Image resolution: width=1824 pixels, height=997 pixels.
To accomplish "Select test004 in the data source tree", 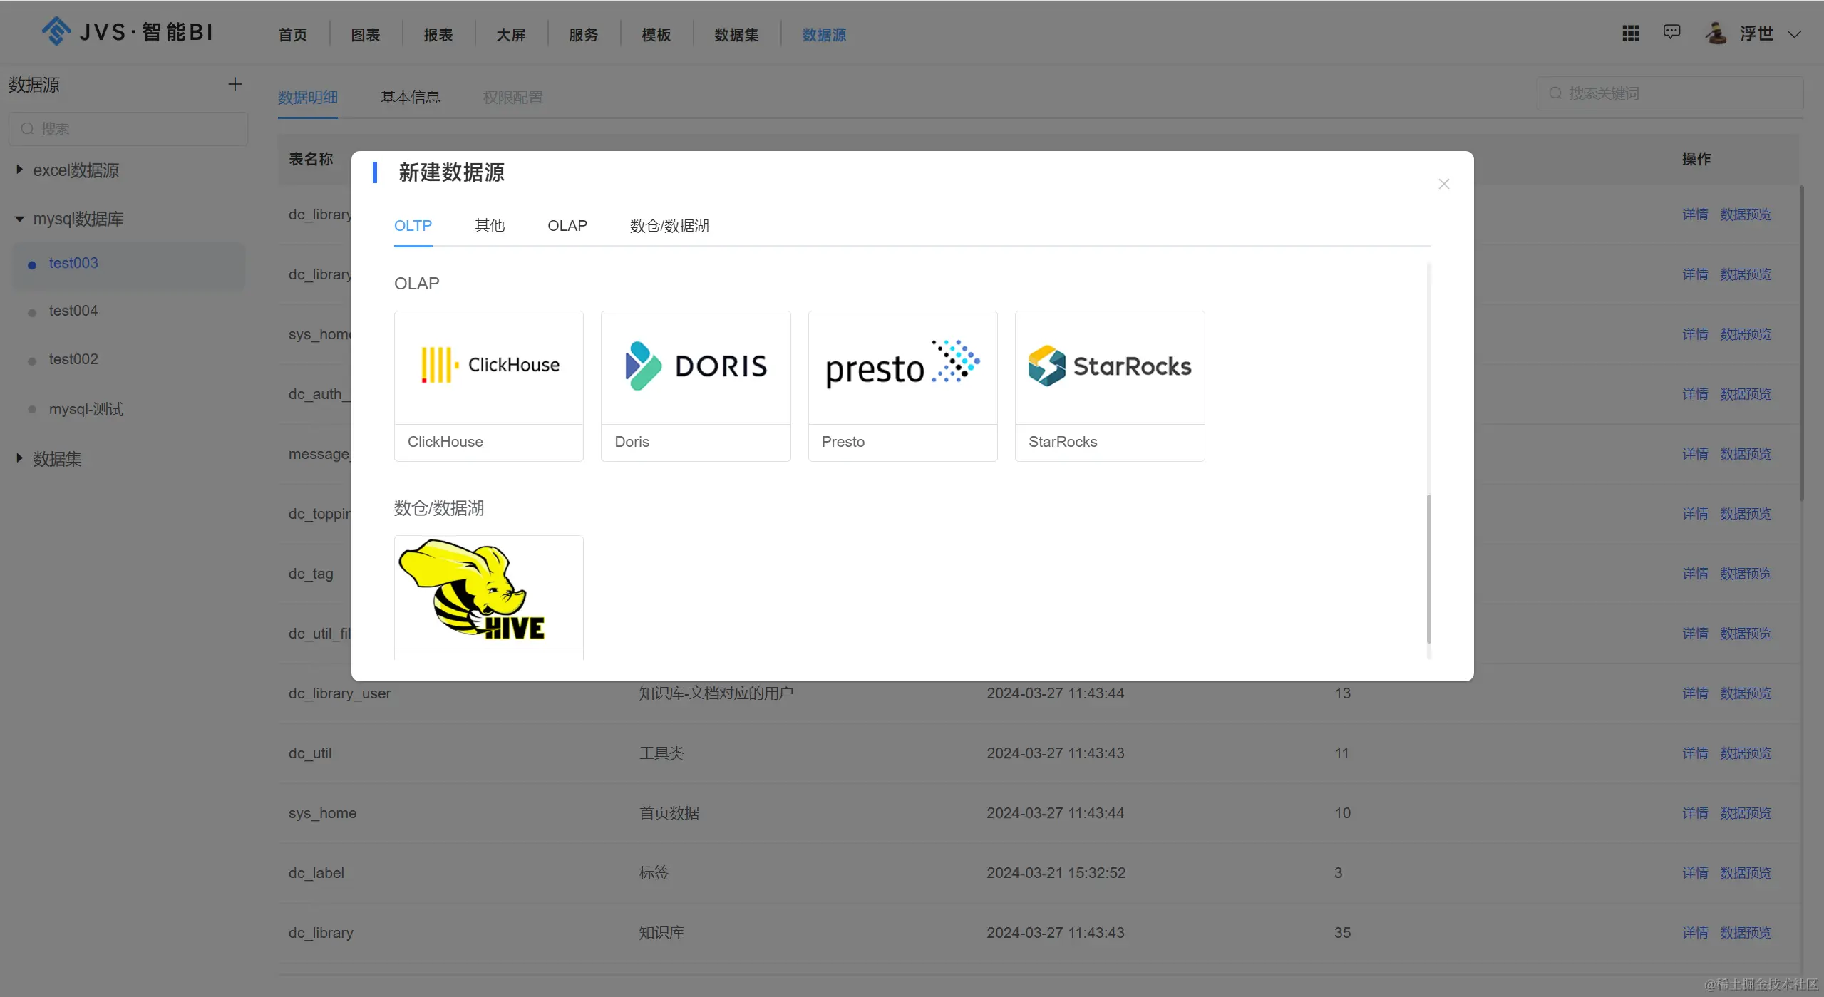I will point(73,311).
